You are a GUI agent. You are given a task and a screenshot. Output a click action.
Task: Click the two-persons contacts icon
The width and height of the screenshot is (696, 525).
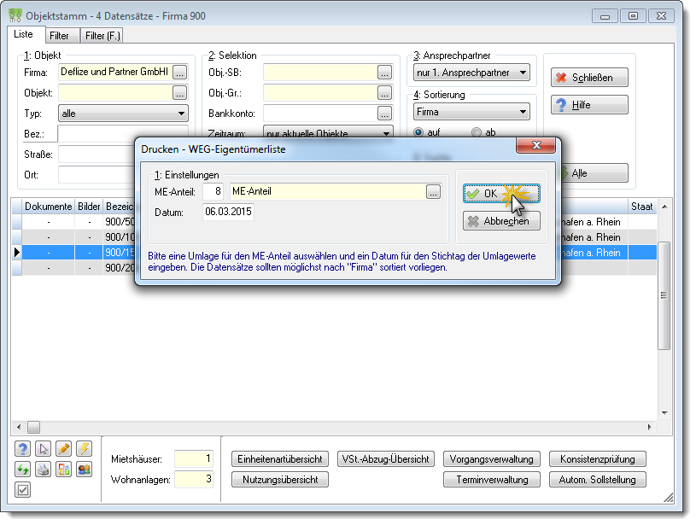(84, 469)
